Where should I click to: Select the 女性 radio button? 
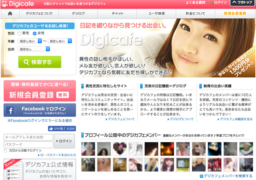coord(34,33)
